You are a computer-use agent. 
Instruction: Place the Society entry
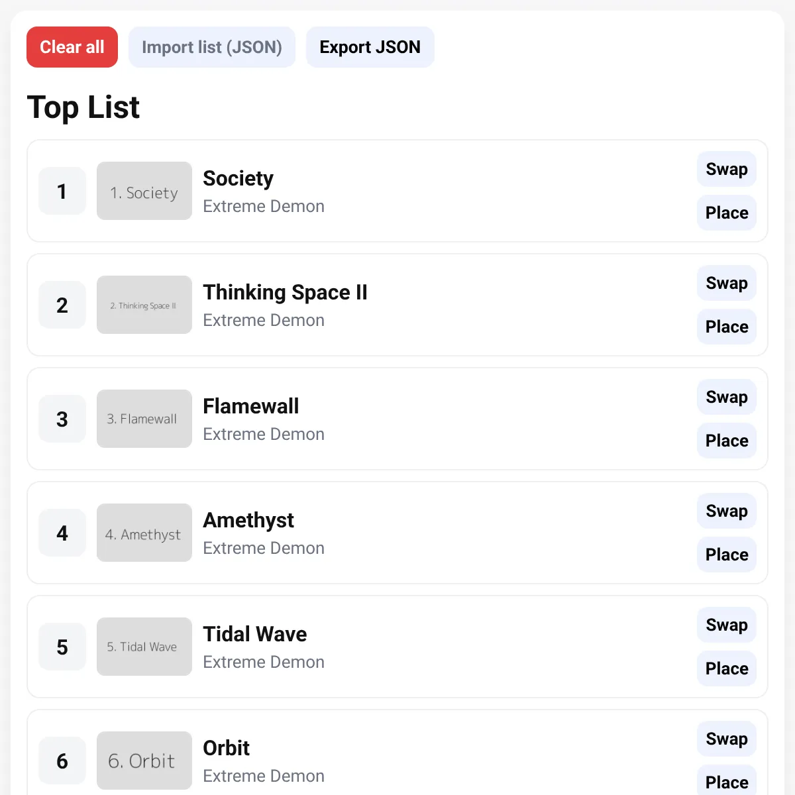tap(727, 213)
